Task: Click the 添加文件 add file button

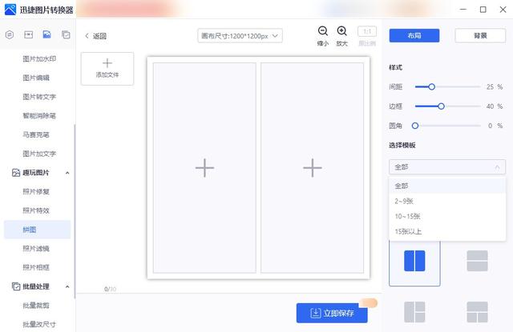Action: click(x=107, y=69)
